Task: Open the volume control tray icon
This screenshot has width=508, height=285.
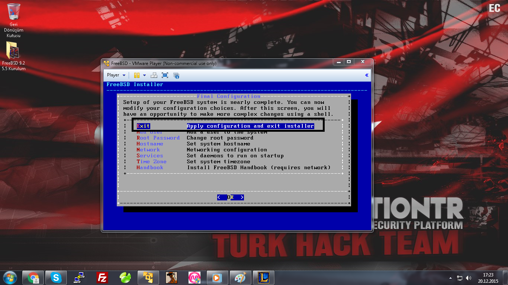Action: [469, 278]
